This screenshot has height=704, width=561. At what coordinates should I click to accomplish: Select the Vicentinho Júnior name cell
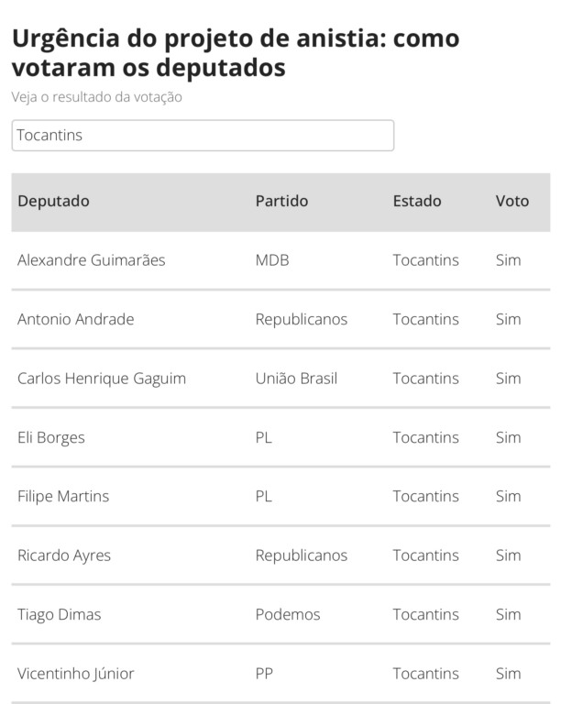76,674
